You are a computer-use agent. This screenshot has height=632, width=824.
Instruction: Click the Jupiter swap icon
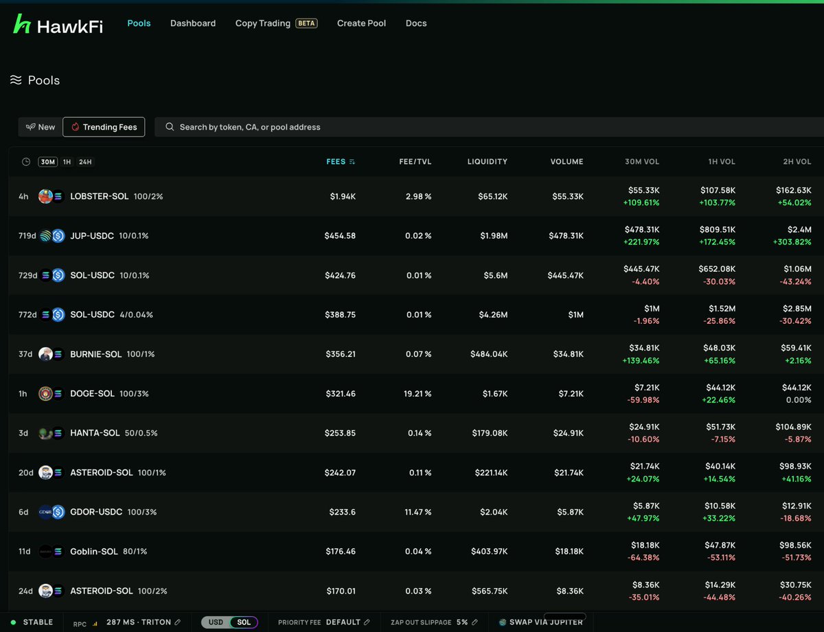pos(503,622)
